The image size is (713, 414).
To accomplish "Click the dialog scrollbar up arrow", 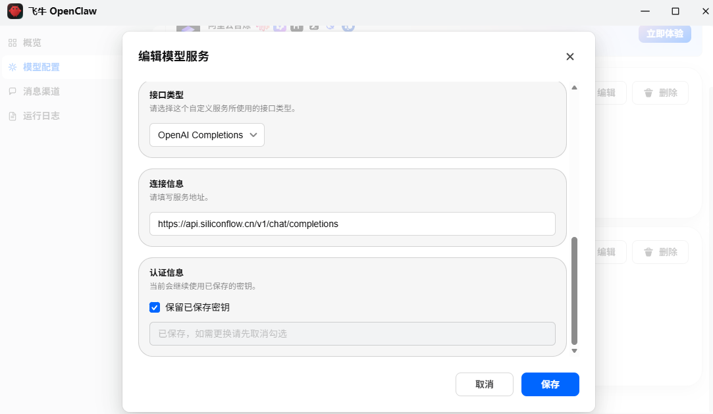I will [x=574, y=88].
